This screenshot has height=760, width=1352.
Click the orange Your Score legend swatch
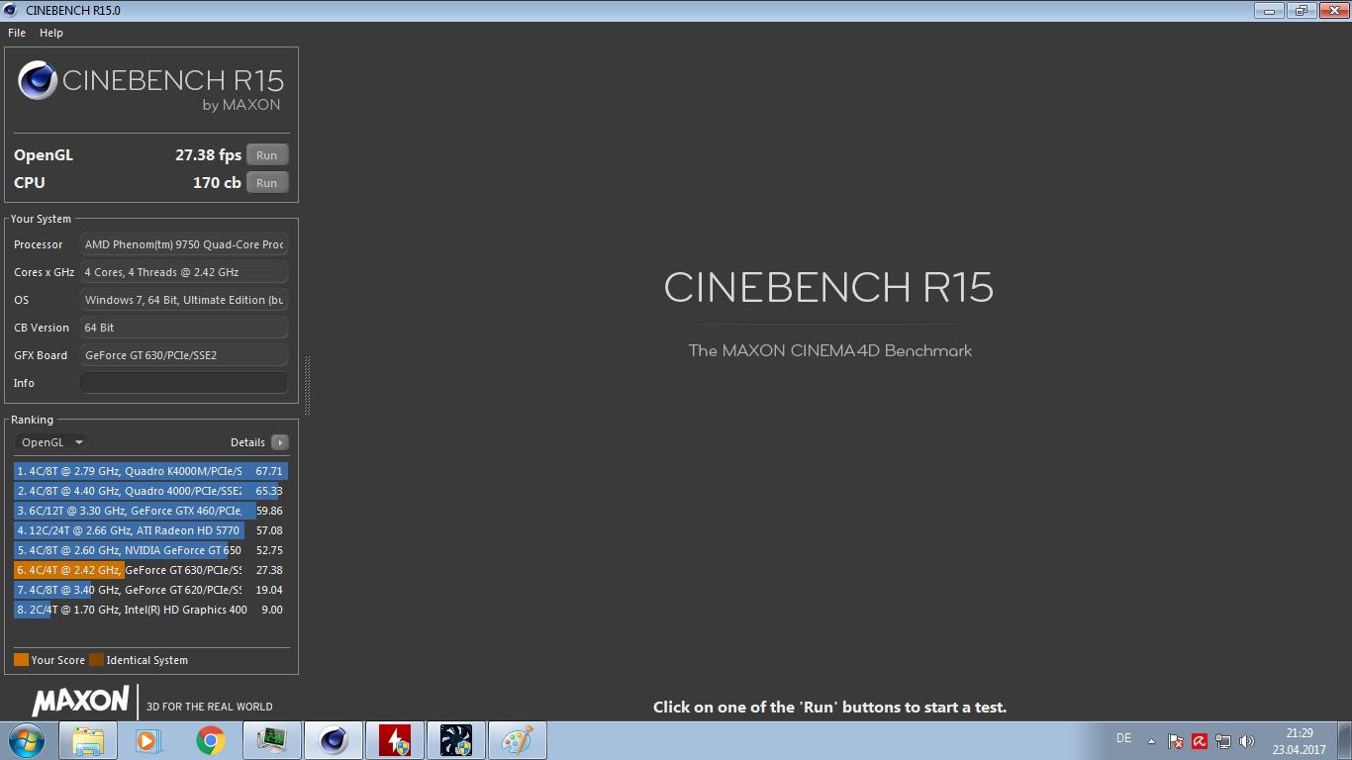pyautogui.click(x=21, y=660)
